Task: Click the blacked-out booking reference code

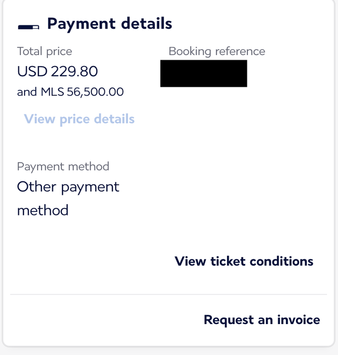Action: (x=204, y=73)
